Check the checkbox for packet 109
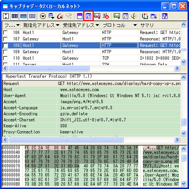This screenshot has width=189, height=189. coord(5,52)
